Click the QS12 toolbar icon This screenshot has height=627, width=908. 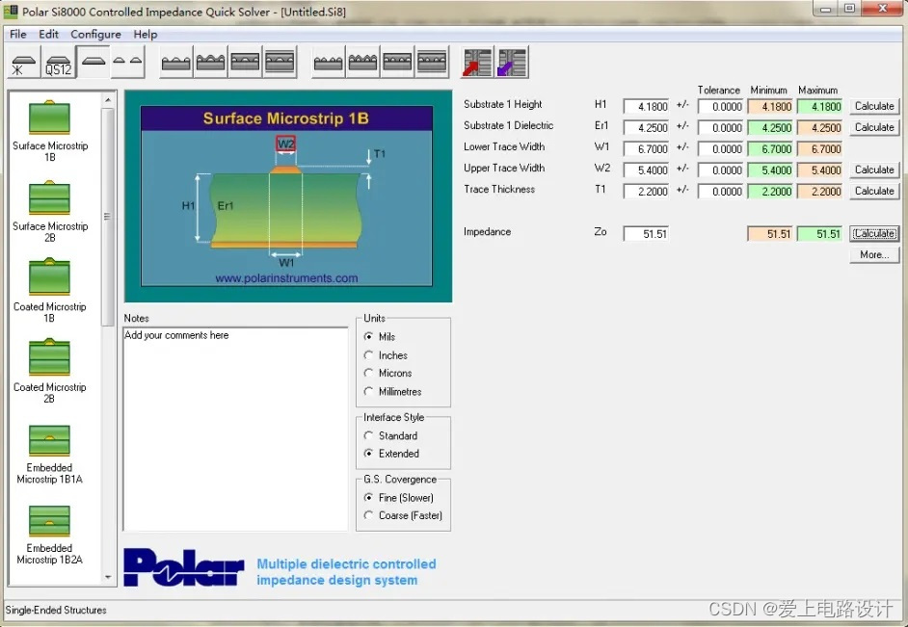pyautogui.click(x=59, y=63)
